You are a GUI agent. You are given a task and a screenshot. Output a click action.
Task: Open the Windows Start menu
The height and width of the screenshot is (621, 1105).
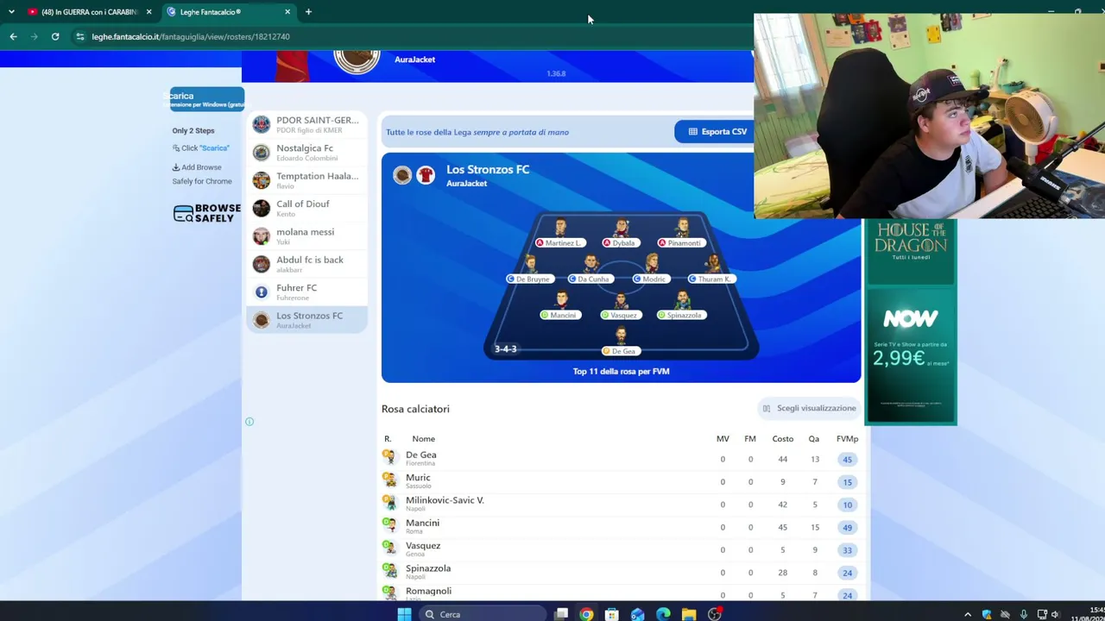404,614
